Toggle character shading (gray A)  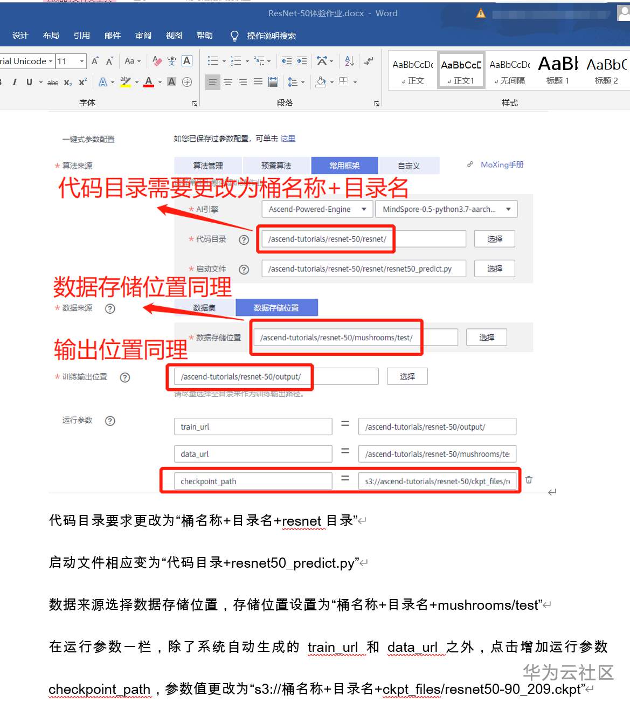coord(172,82)
